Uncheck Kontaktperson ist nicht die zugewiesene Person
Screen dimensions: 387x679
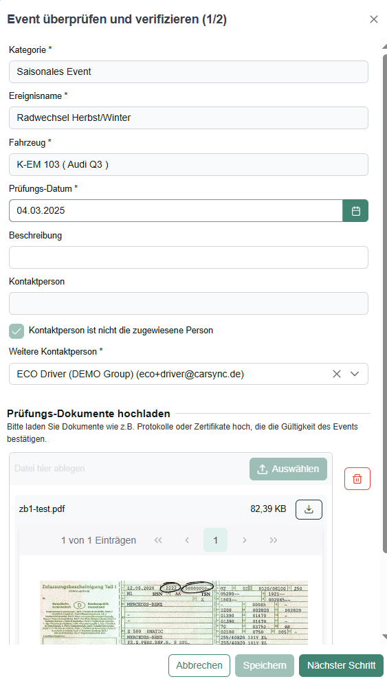16,331
